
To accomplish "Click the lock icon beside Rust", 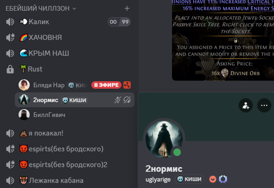I will pyautogui.click(x=10, y=69).
